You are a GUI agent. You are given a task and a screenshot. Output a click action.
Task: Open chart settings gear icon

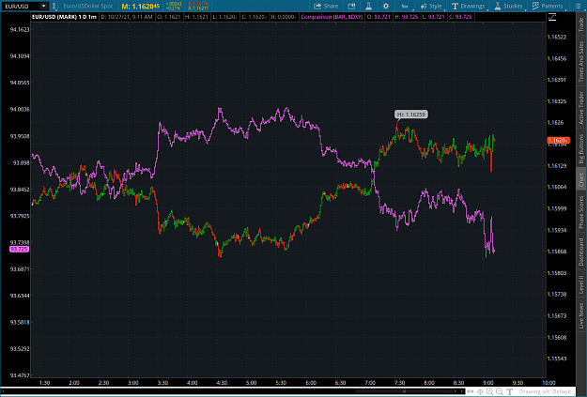point(386,6)
